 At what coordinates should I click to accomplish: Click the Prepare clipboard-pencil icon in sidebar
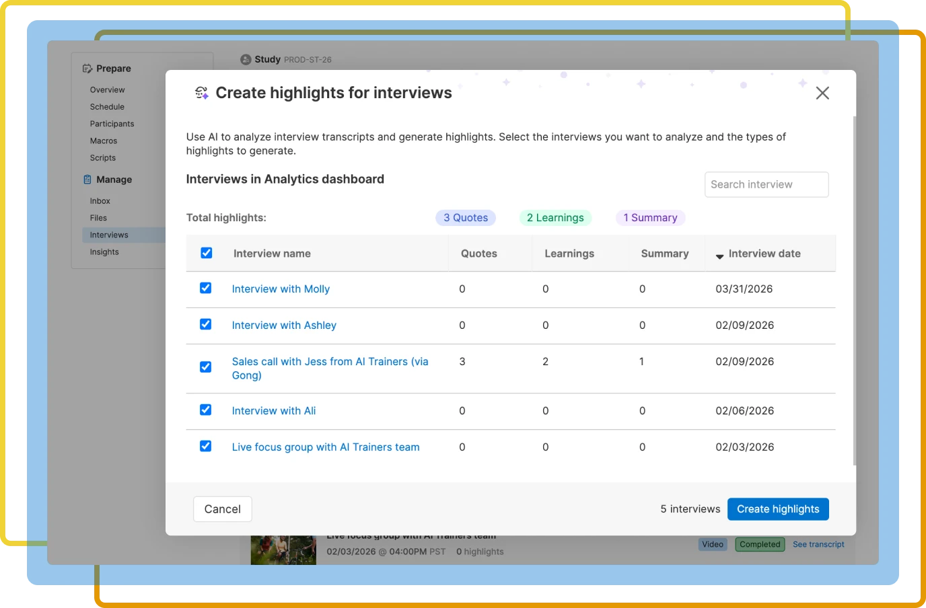click(87, 68)
